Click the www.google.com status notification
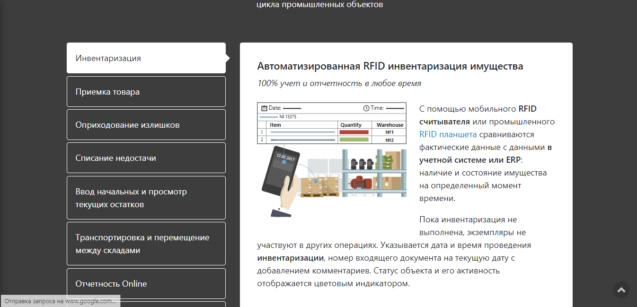This screenshot has height=307, width=637. click(60, 300)
